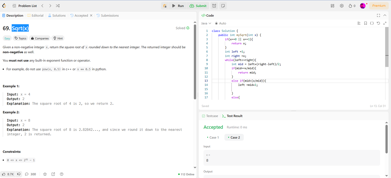Viewport: 391px width, 178px height.
Task: Show the Topics tag
Action: click(x=20, y=38)
